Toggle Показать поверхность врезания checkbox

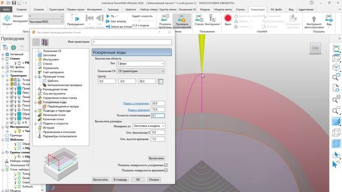click(166, 171)
